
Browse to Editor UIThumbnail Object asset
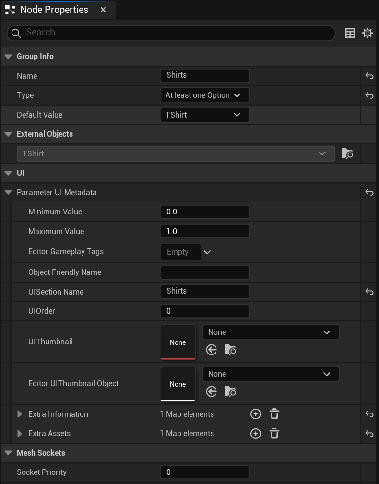230,391
